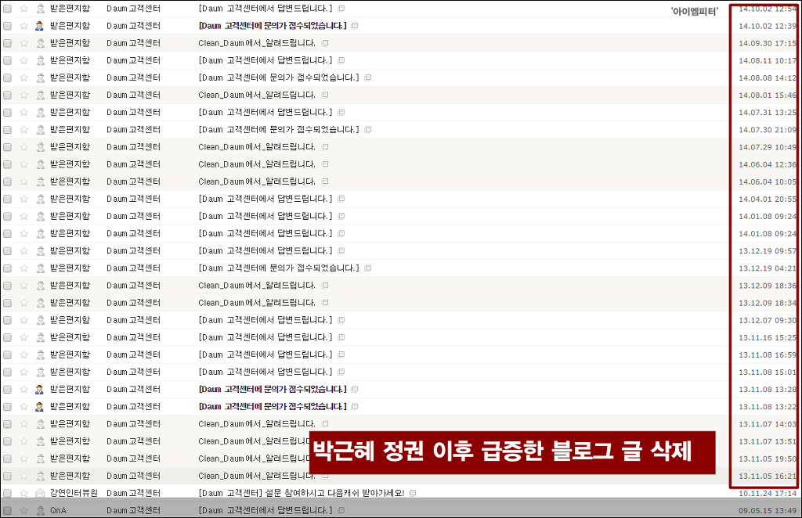Open the survey email about 다음캐쉬

pyautogui.click(x=301, y=493)
